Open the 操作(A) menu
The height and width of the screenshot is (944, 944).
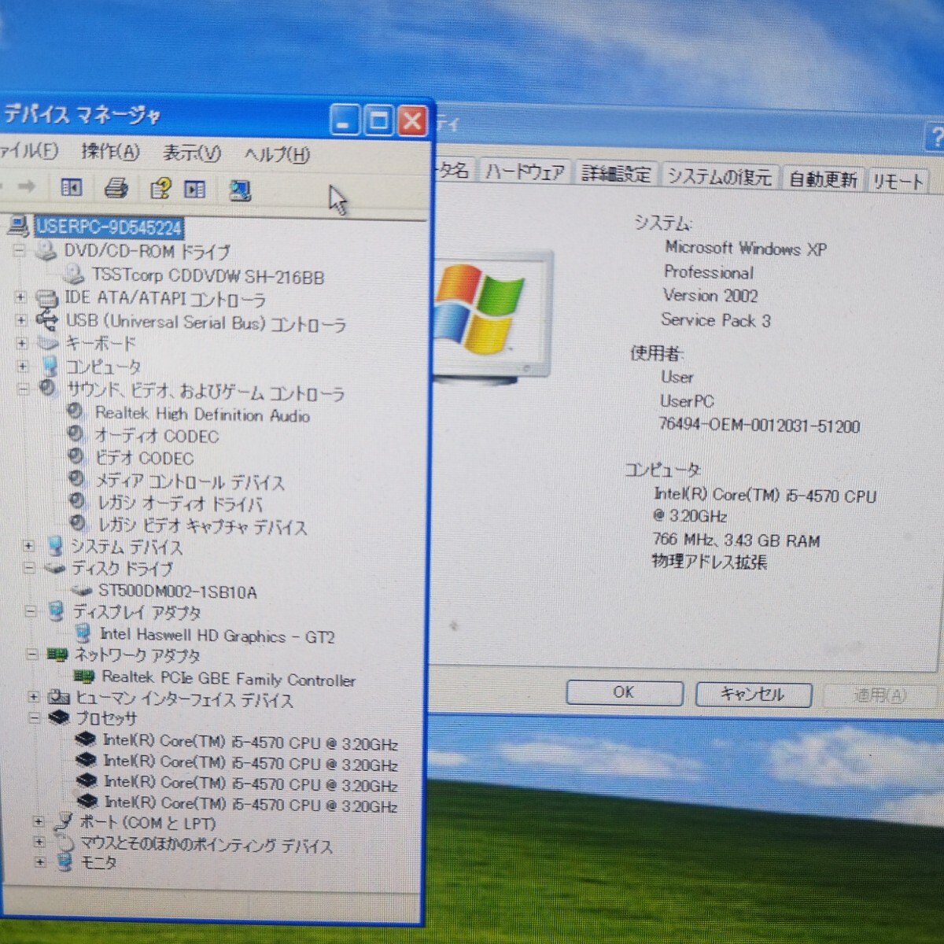pos(110,151)
